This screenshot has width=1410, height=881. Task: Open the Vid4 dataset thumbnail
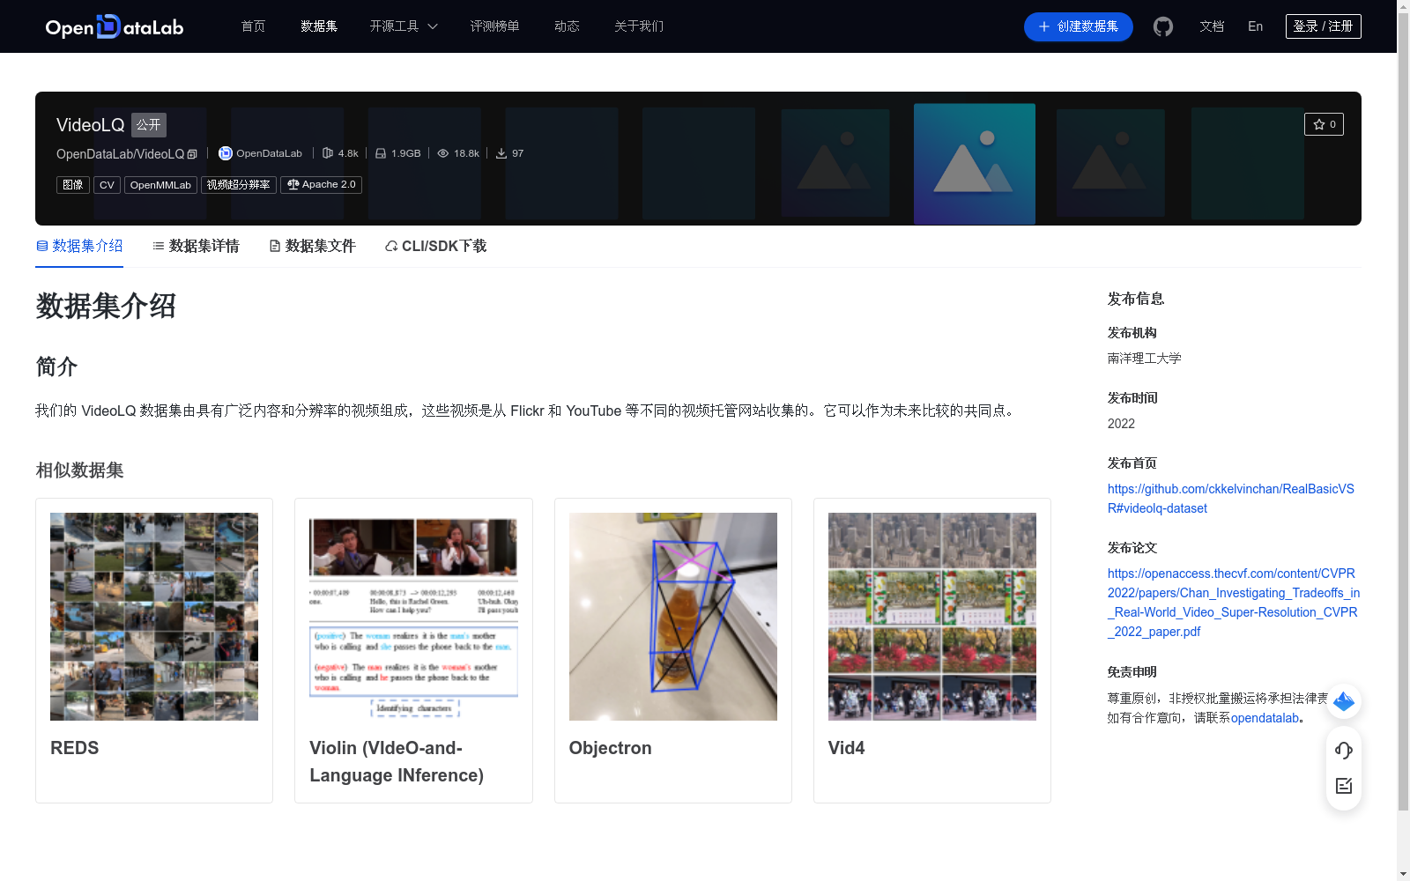click(932, 617)
